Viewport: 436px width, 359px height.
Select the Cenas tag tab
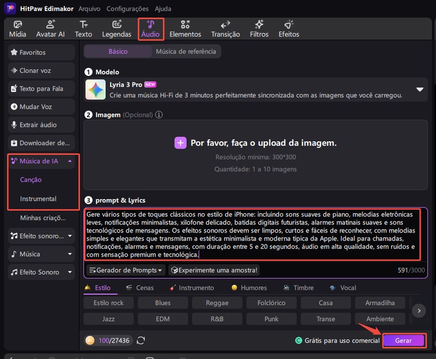point(140,288)
